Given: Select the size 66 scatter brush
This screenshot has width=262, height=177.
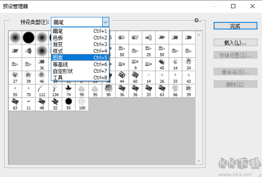Looking at the screenshot, I should (x=175, y=90).
